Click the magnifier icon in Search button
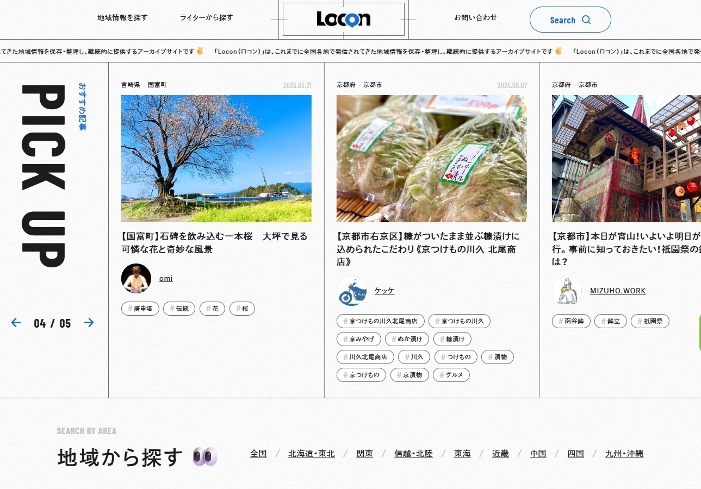 tap(586, 20)
